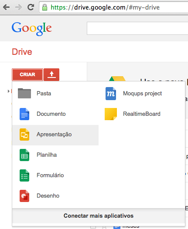Image resolution: width=188 pixels, height=229 pixels.
Task: Click the green Planilha spreadsheet icon
Action: (x=24, y=155)
